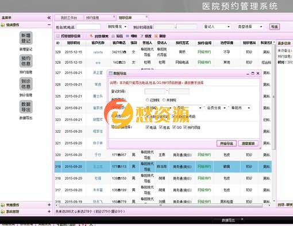Open the 到诊信息 sidebar icon
Viewport: 293px width, 226px height.
click(26, 84)
